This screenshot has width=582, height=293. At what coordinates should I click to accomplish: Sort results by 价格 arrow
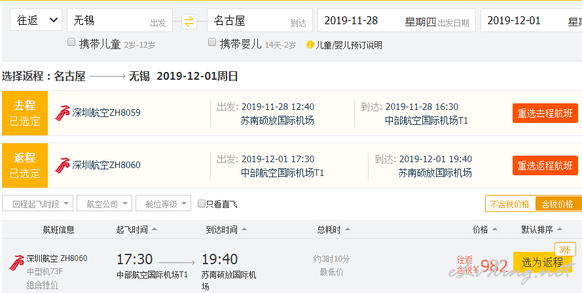point(494,229)
